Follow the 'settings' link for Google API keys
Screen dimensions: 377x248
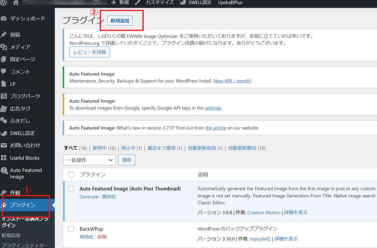click(213, 108)
